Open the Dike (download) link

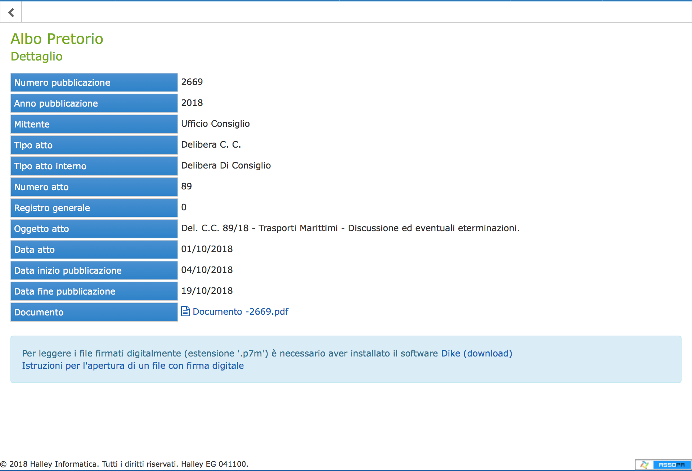coord(477,353)
